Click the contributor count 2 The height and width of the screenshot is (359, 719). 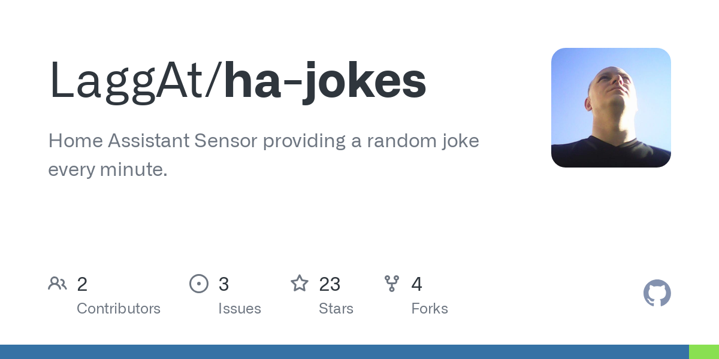(82, 284)
